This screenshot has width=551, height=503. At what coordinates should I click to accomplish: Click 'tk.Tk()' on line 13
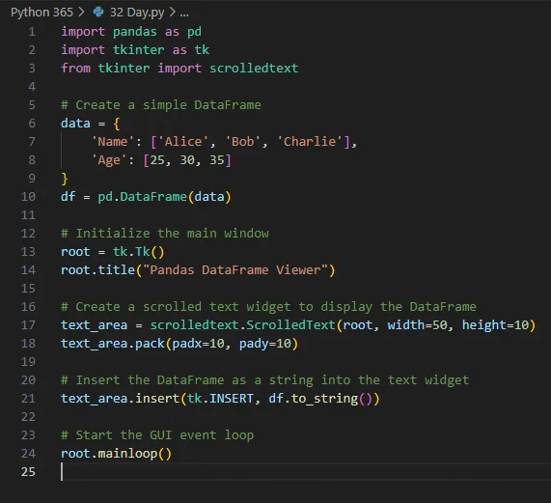tap(138, 252)
